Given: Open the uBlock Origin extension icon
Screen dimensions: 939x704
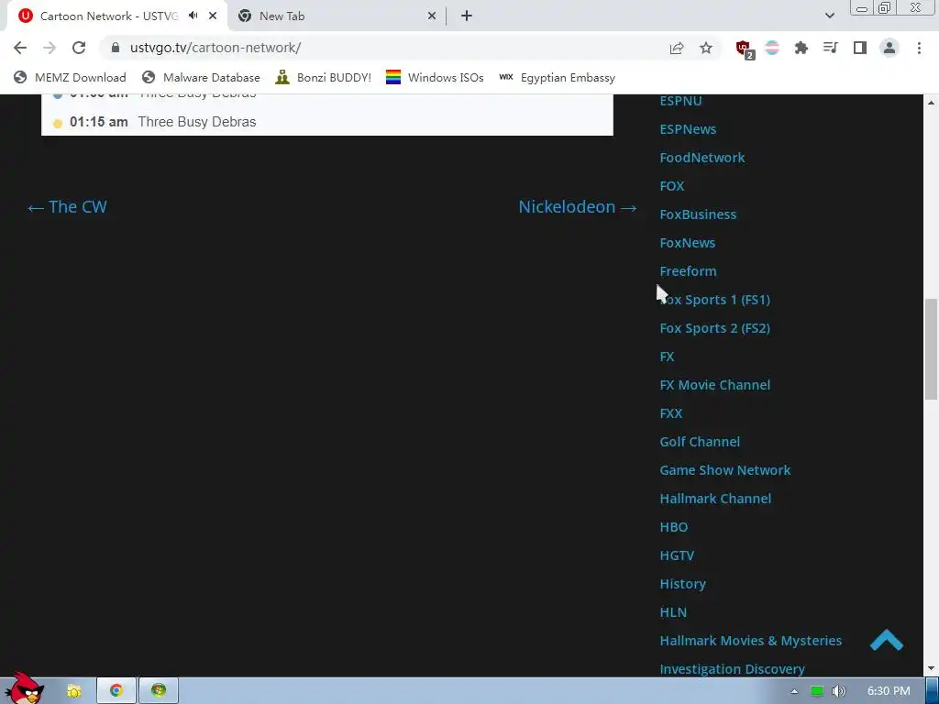Looking at the screenshot, I should (x=745, y=49).
